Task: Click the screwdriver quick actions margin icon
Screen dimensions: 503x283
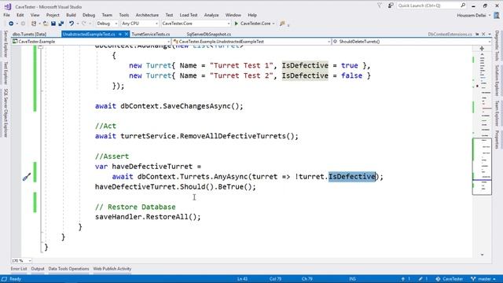Action: click(27, 177)
